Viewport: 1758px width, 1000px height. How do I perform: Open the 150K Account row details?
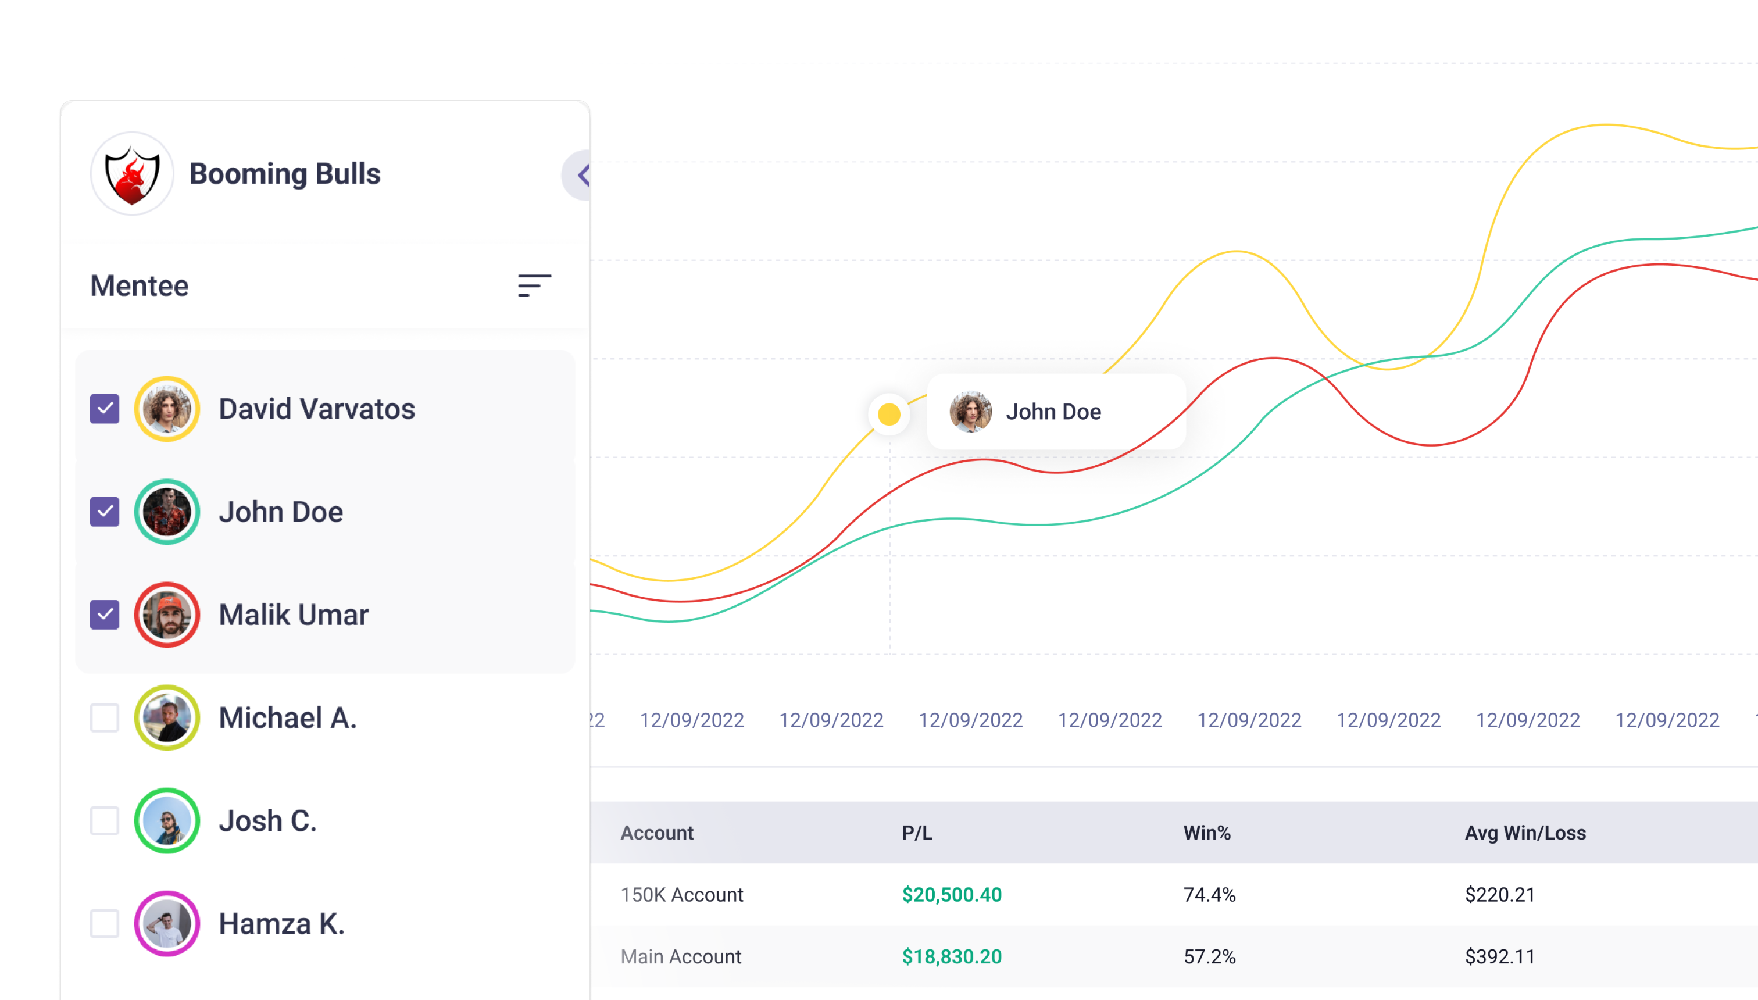click(x=682, y=894)
